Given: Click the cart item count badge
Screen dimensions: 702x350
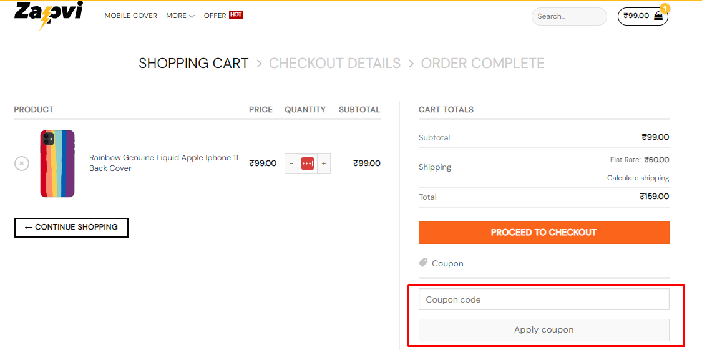Looking at the screenshot, I should coord(665,8).
